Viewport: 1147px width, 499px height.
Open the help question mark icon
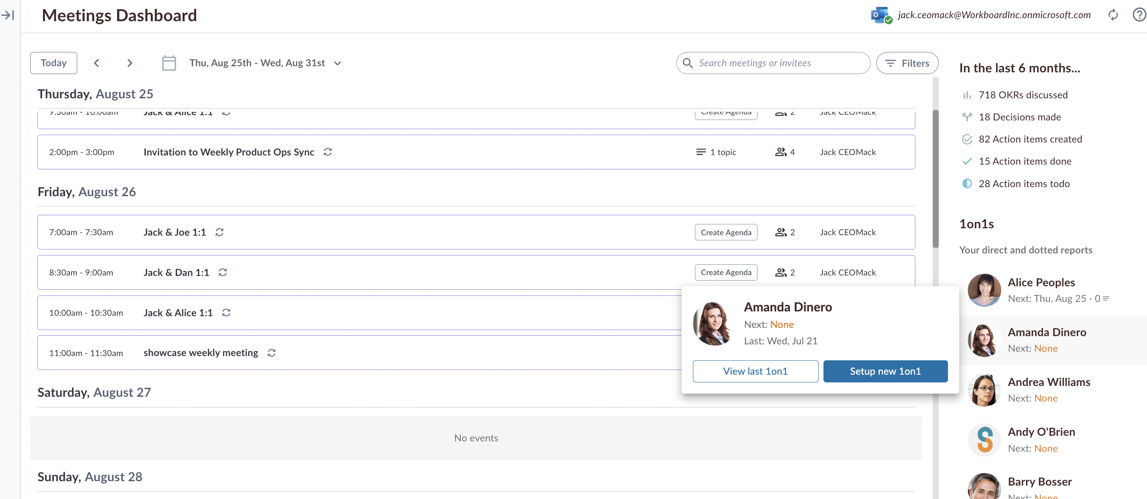(x=1139, y=15)
